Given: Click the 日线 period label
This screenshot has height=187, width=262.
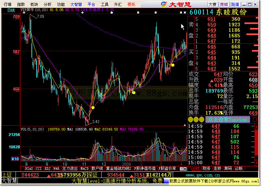Looking at the screenshot, I should coord(11,10).
